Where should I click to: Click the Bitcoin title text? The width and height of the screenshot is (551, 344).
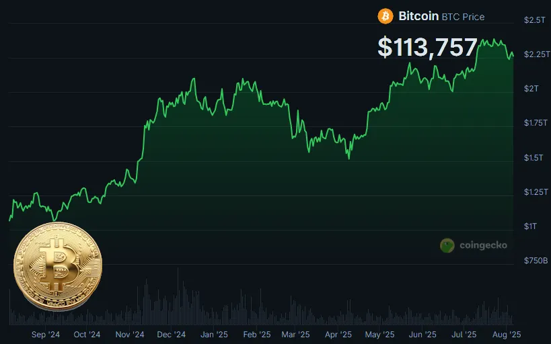point(418,16)
